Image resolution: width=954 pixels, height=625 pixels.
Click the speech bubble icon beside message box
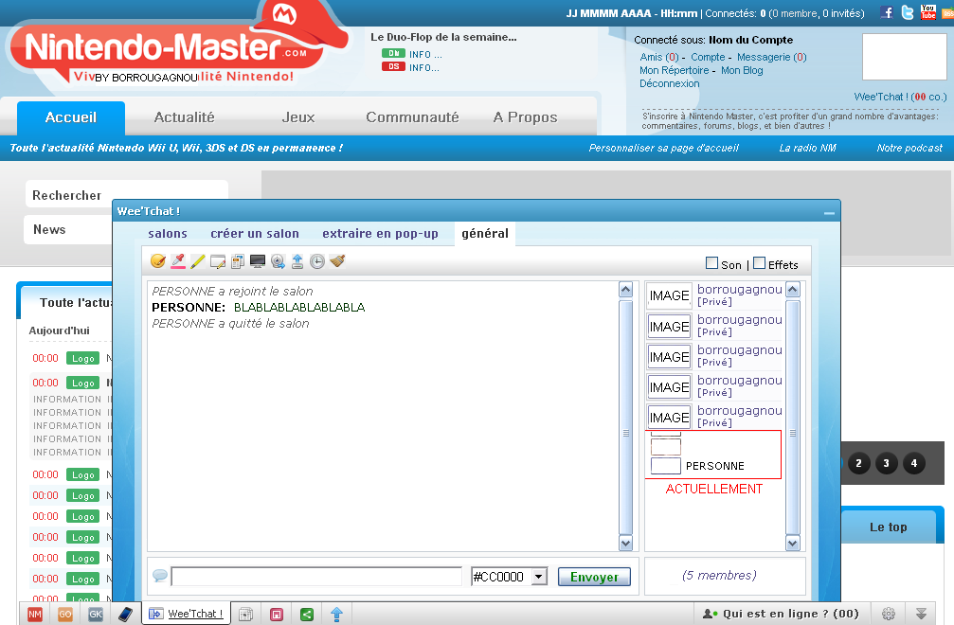pyautogui.click(x=160, y=575)
